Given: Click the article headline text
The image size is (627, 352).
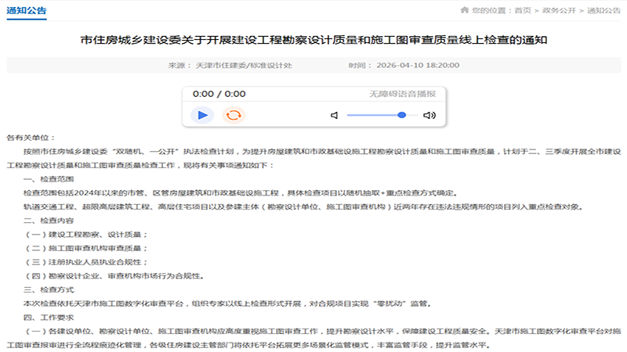Looking at the screenshot, I should tap(313, 40).
